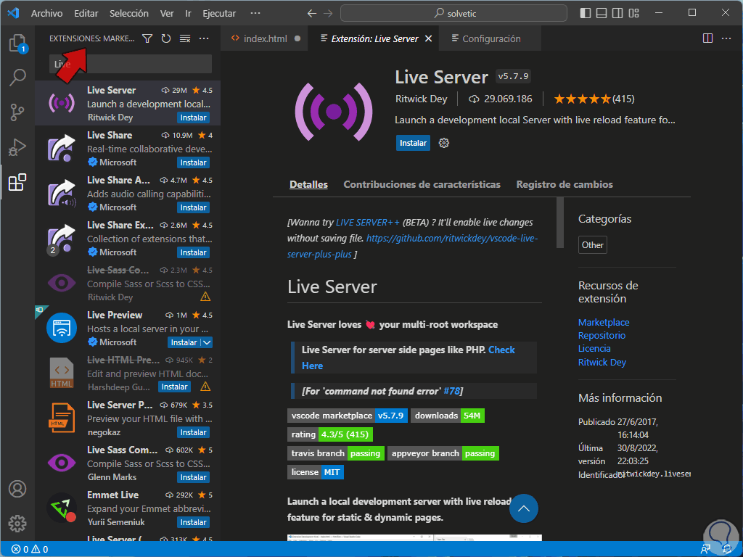Split the editor to the right
This screenshot has height=557, width=743.
pos(707,38)
